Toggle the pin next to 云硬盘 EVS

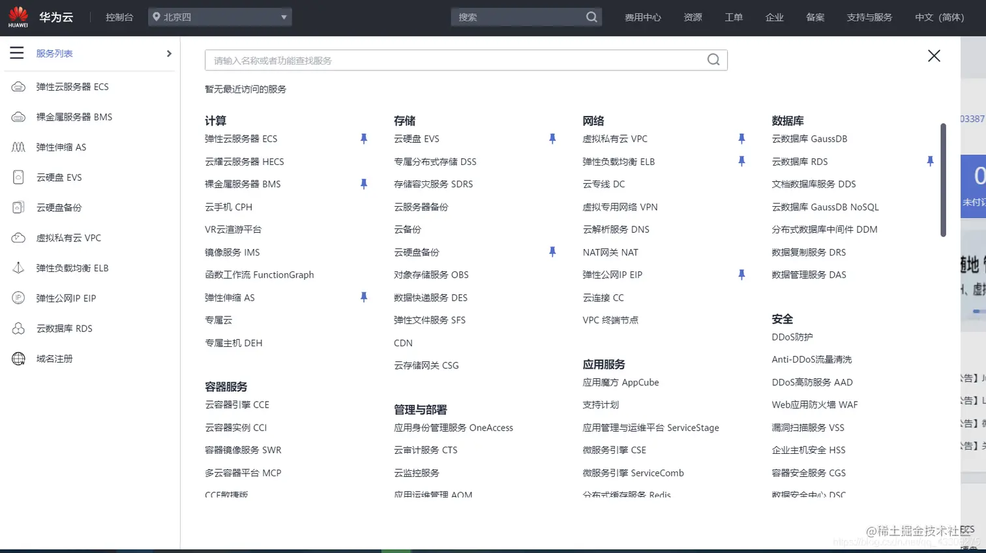(x=552, y=138)
